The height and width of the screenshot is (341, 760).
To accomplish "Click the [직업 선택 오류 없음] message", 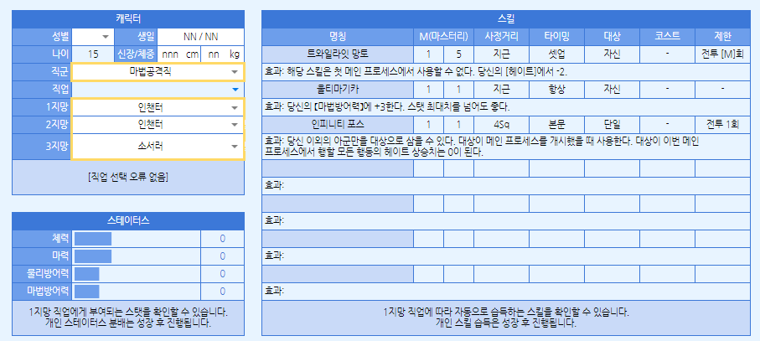I will 128,177.
